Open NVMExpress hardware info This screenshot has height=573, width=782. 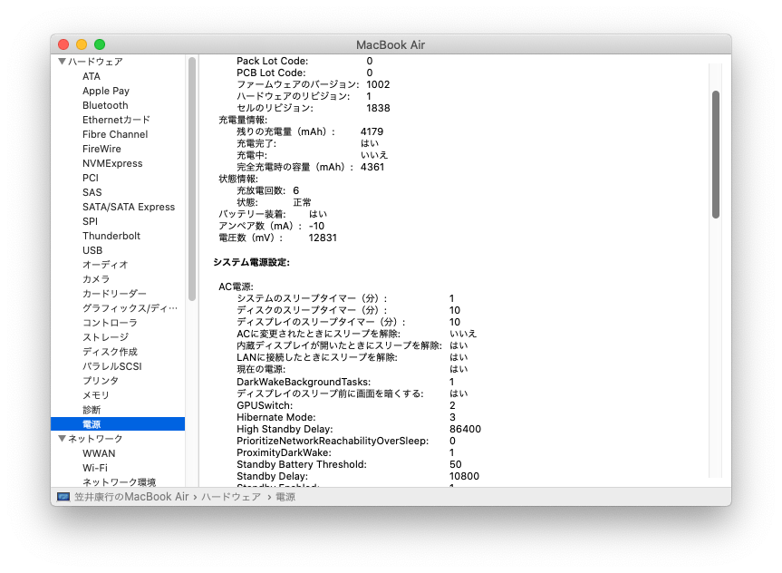[112, 163]
